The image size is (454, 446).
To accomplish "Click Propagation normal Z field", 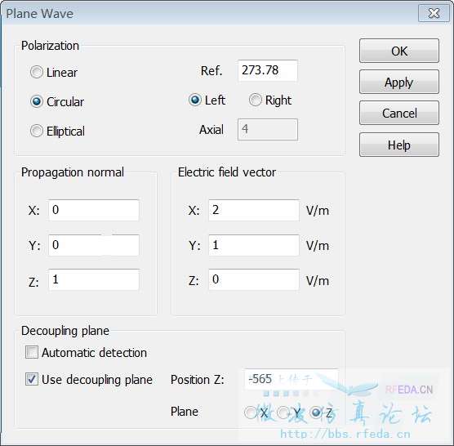I will point(94,279).
